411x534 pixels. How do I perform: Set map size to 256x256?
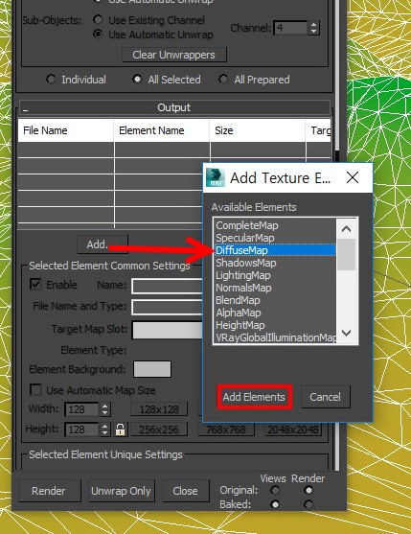tap(159, 430)
